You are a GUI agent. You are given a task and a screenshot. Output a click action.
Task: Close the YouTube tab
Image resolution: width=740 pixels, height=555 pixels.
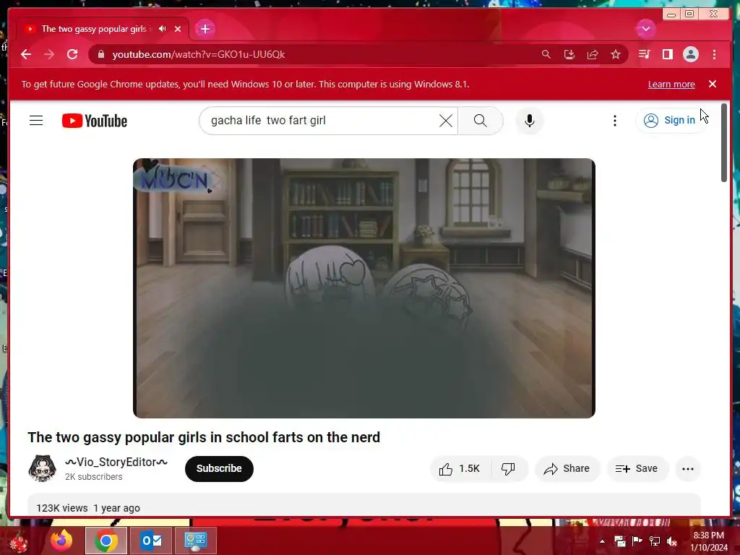click(x=178, y=29)
